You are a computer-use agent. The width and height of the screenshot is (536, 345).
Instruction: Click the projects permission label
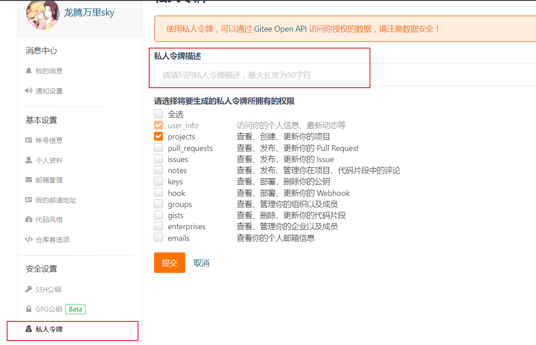coord(182,137)
